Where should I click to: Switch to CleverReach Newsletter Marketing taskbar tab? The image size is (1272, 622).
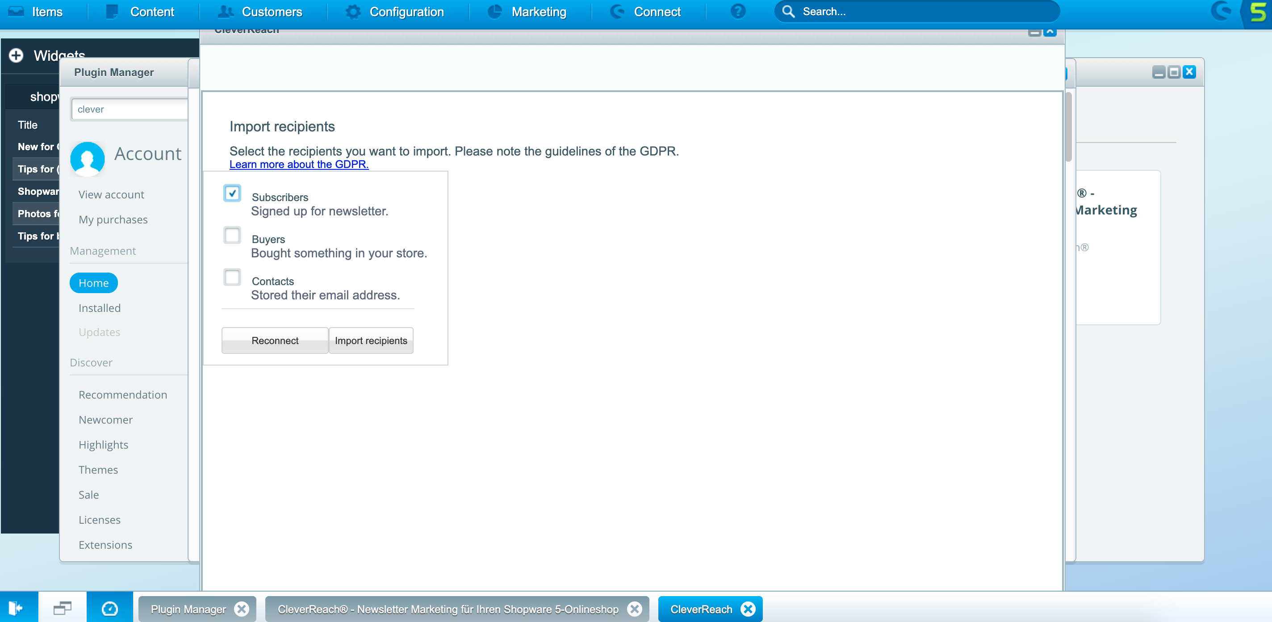coord(448,609)
